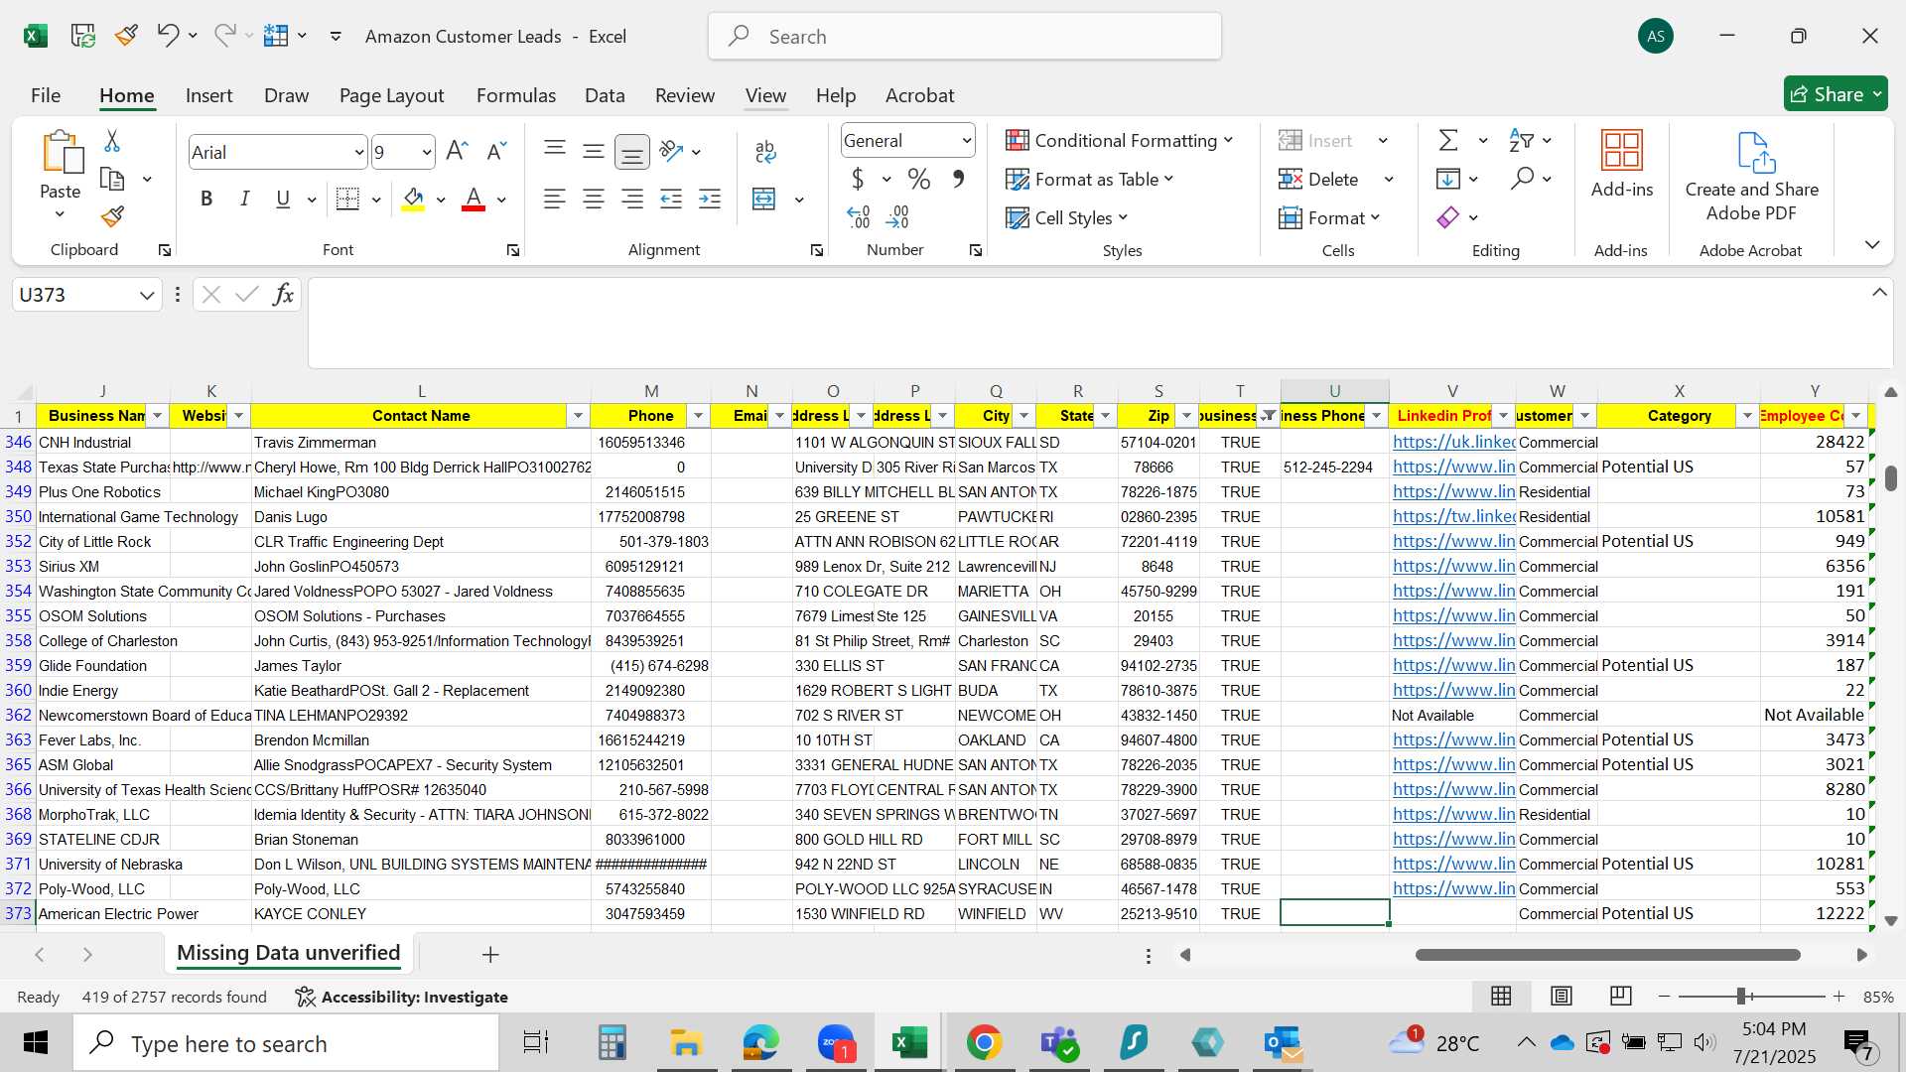
Task: Click the Cut scissors icon
Action: pos(112,141)
